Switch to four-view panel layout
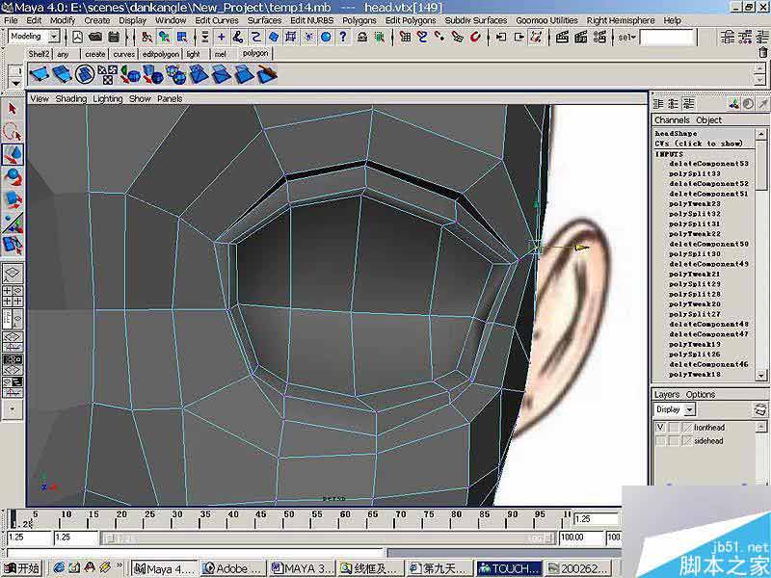Viewport: 771px width, 578px height. point(13,296)
